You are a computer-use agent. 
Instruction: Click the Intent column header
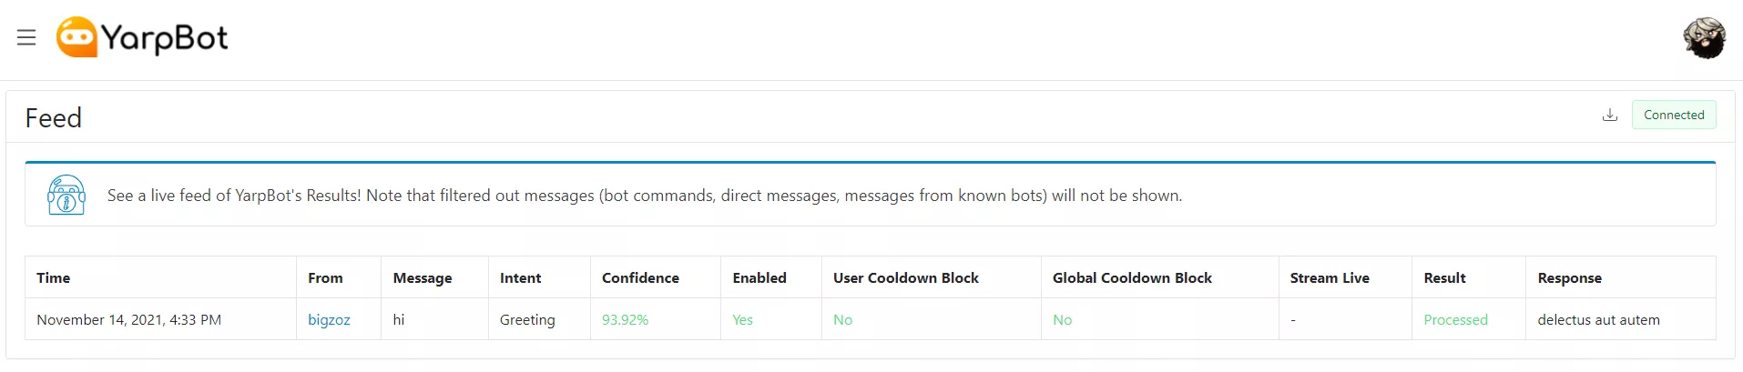[520, 278]
